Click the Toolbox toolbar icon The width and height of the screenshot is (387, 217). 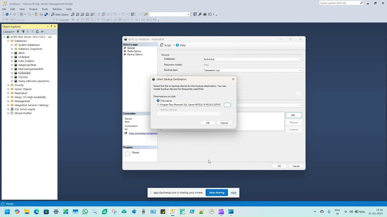[205, 14]
